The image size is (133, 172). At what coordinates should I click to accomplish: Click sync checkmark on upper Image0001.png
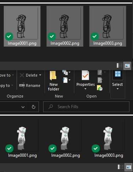[x=9, y=36]
